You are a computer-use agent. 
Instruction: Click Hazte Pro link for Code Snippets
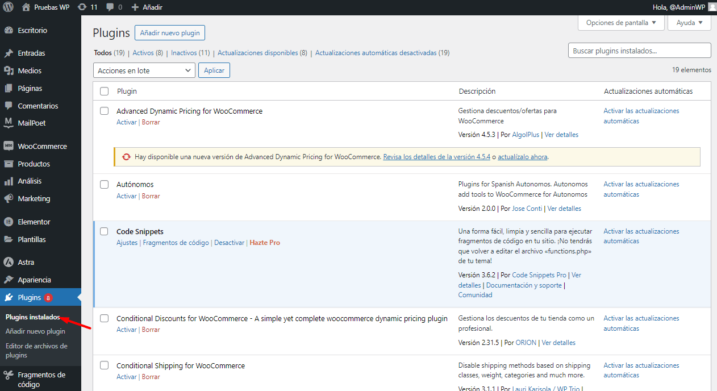click(265, 243)
